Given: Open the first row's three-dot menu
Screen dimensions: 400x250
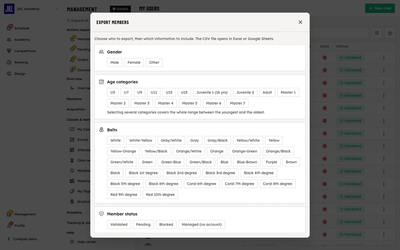Looking at the screenshot, I should (384, 58).
